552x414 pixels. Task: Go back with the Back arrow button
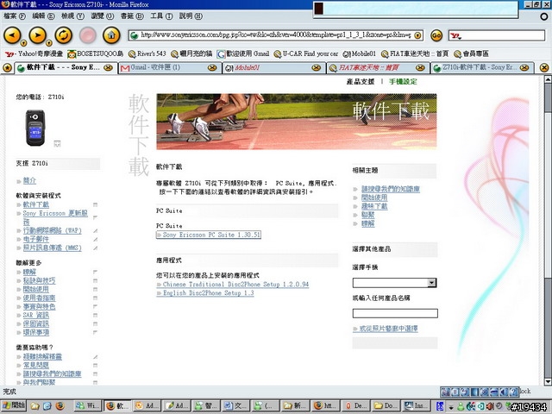click(12, 34)
